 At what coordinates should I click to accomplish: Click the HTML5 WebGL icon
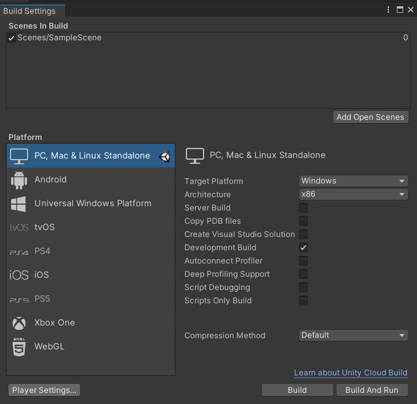click(19, 347)
